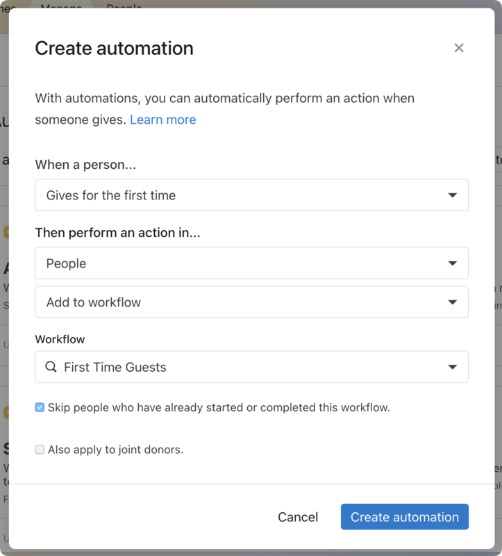Click the chevron icon on the trigger dropdown

(x=451, y=195)
